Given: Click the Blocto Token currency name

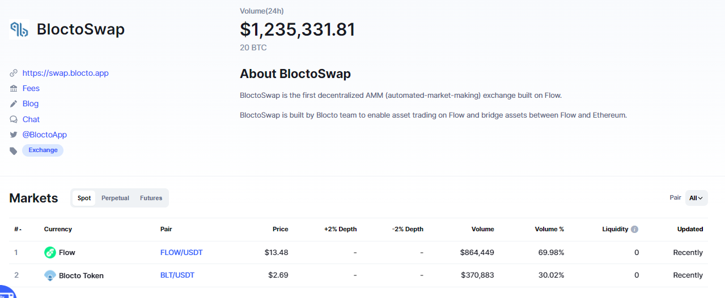Looking at the screenshot, I should point(81,275).
